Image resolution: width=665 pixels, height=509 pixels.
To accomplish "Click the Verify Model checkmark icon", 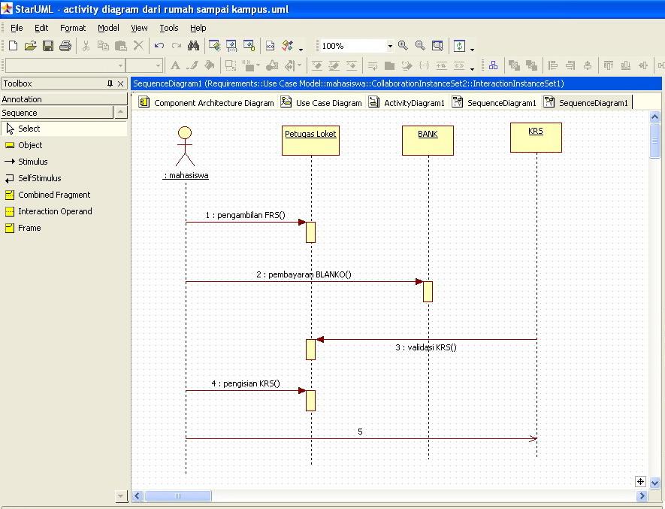I will [x=288, y=46].
